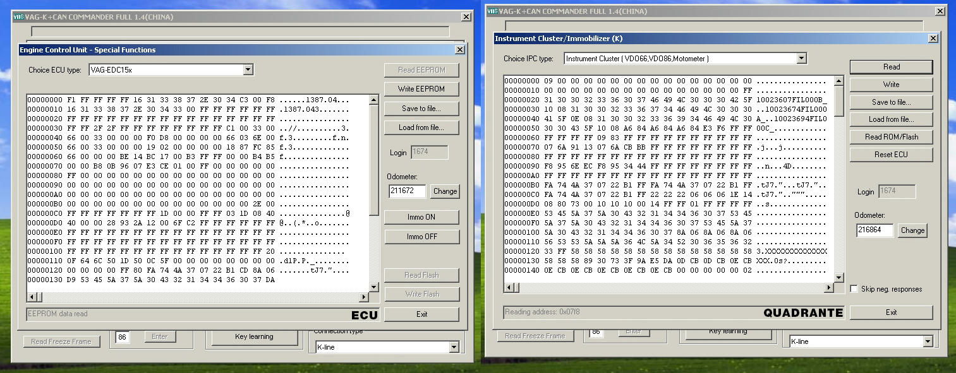The height and width of the screenshot is (373, 956).
Task: Click Read Freeze Frame in right window
Action: pos(535,336)
